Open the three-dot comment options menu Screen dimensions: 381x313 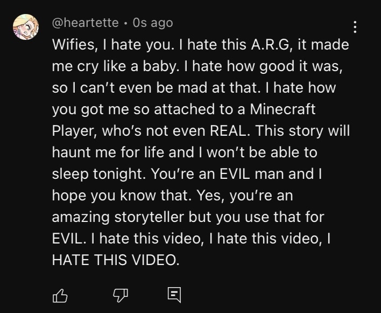(354, 27)
